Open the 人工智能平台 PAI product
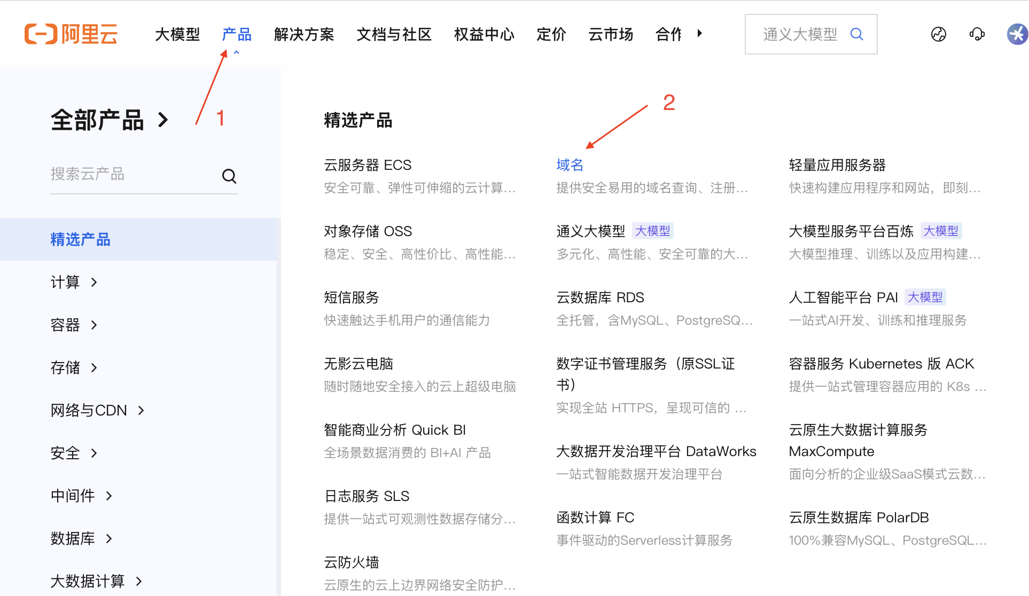Viewport: 1029px width, 596px height. tap(843, 297)
